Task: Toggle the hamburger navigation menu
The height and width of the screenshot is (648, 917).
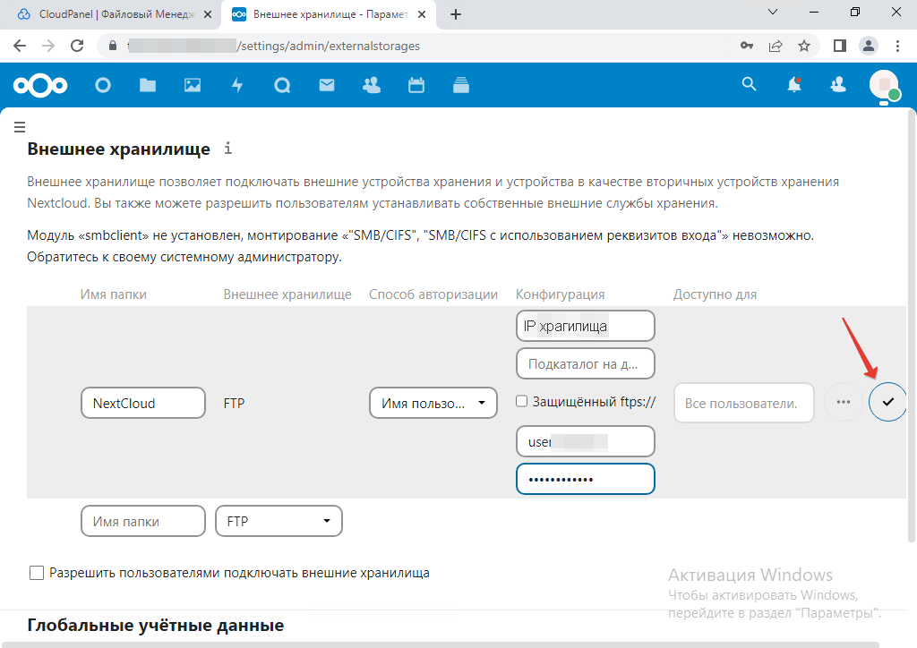Action: [x=19, y=127]
